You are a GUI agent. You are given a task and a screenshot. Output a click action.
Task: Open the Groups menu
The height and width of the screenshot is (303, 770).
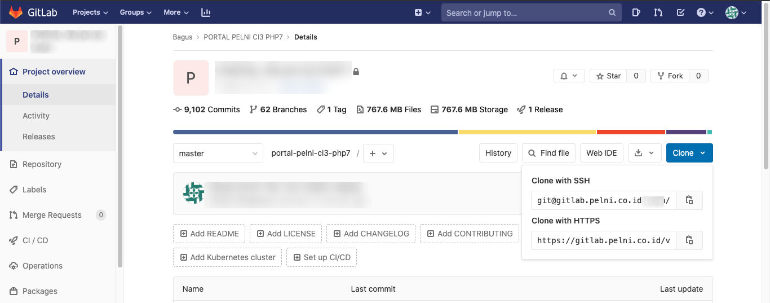pyautogui.click(x=136, y=12)
